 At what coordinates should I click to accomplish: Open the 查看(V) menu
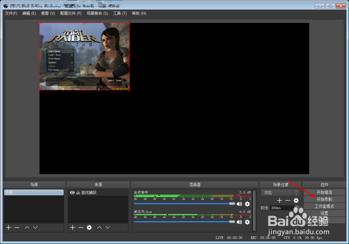(48, 13)
